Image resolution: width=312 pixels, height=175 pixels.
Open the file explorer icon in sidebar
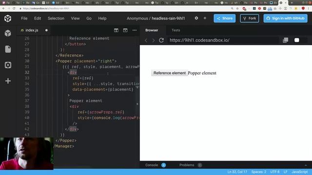click(8, 49)
